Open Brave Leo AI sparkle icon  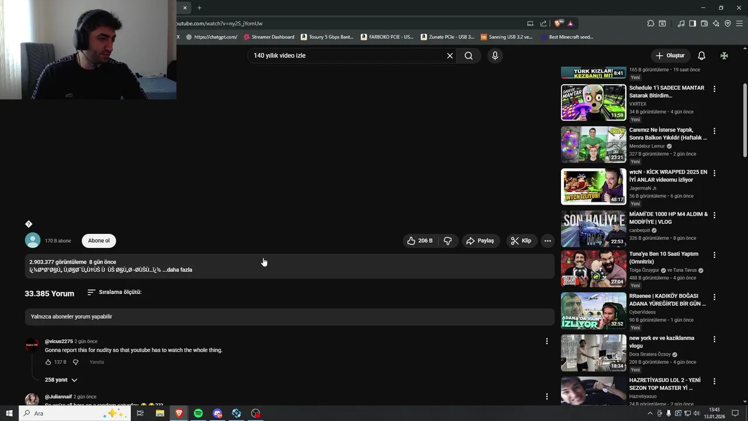(716, 23)
